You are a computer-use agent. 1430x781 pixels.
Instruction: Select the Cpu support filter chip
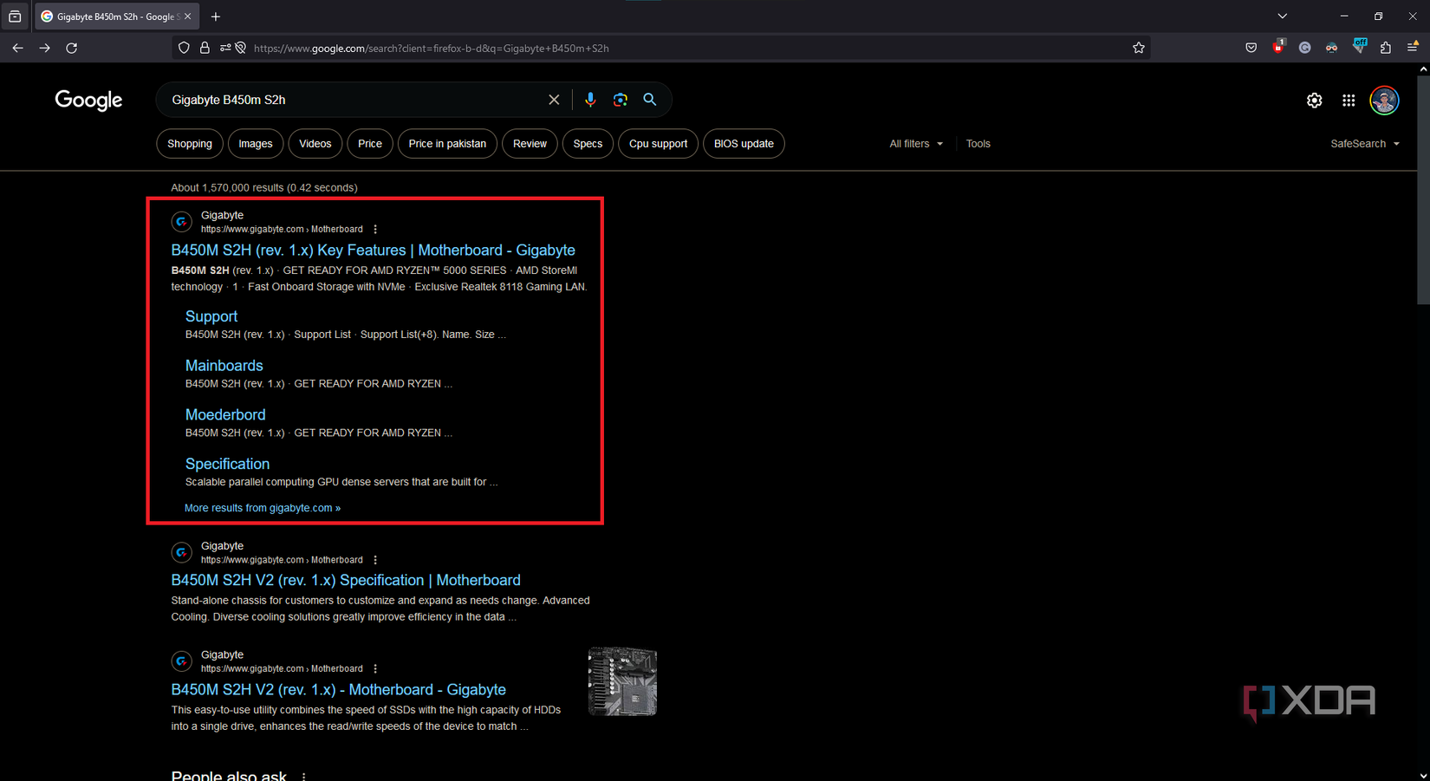point(658,144)
